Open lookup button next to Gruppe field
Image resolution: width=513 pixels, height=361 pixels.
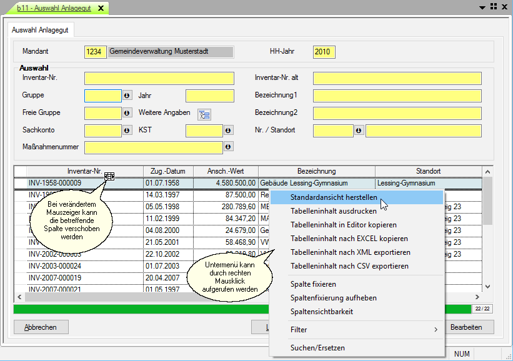pos(127,96)
